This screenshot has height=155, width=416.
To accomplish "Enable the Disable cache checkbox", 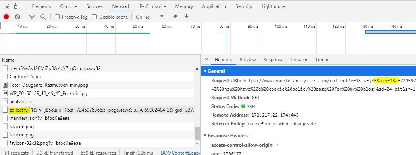I will [94, 17].
